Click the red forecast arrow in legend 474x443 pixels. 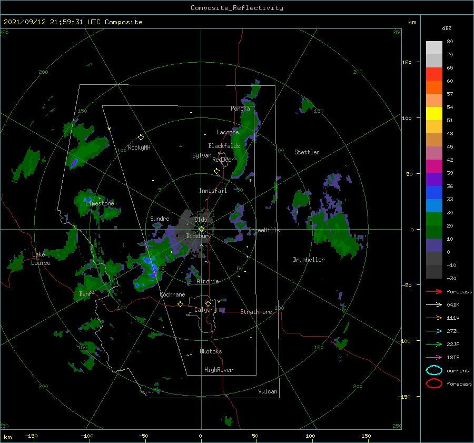[x=434, y=291]
